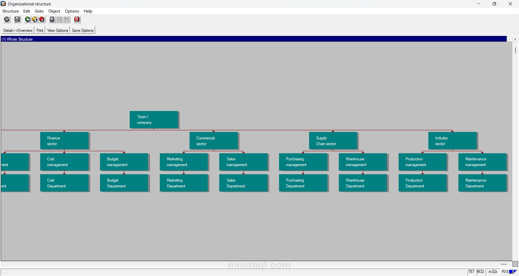
Task: Save the structure using the floppy disk icon
Action: (x=17, y=19)
